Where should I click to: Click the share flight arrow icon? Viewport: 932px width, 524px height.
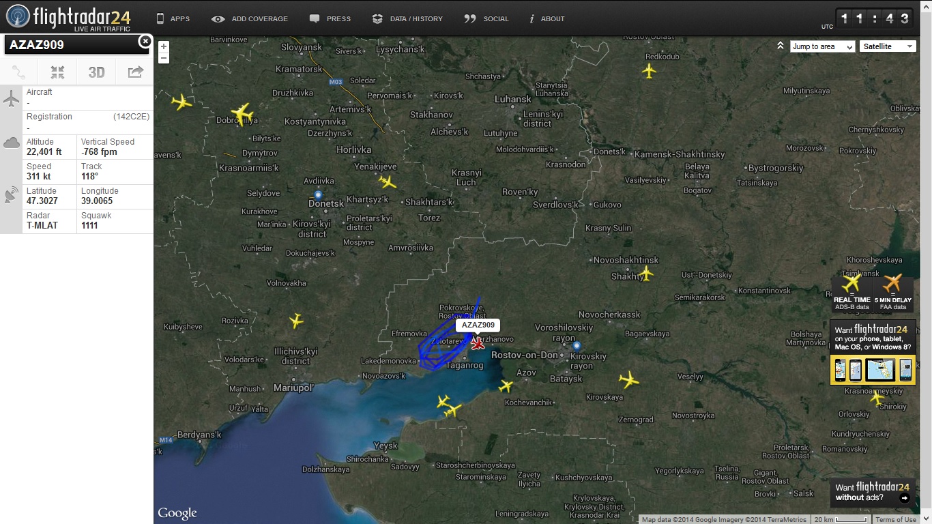tap(135, 72)
